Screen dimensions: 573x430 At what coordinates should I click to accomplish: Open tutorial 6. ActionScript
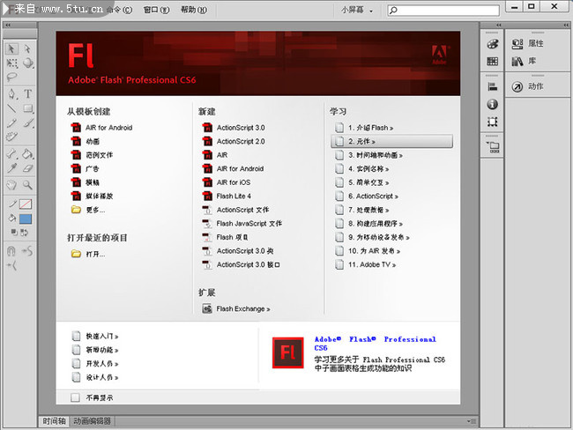tap(367, 196)
